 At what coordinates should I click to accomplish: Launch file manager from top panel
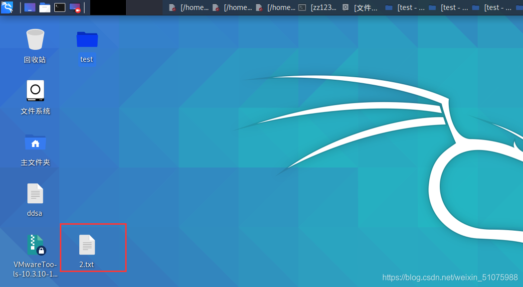click(45, 7)
